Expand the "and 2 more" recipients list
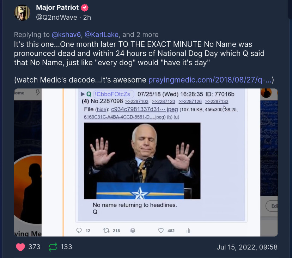The width and height of the screenshot is (292, 258). click(x=140, y=35)
